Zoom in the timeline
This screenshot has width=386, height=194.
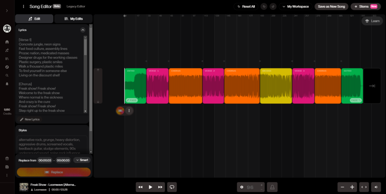coord(352,187)
